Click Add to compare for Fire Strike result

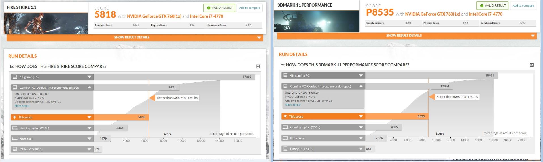click(249, 8)
